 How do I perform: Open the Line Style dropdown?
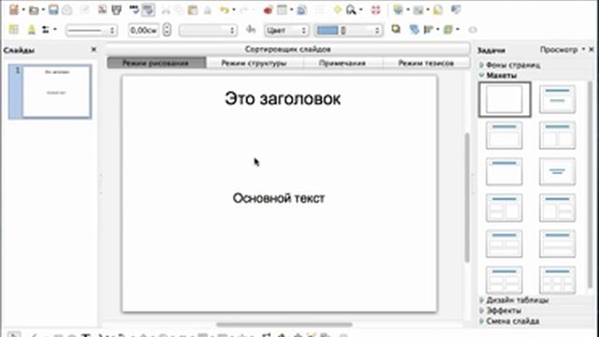pyautogui.click(x=91, y=30)
